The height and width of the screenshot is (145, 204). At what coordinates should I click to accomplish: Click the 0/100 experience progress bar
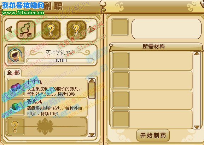click(x=60, y=61)
